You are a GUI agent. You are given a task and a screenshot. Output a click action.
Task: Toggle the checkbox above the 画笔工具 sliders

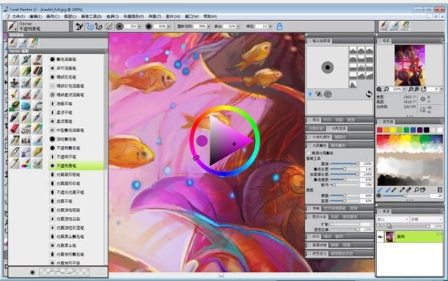[x=309, y=152]
